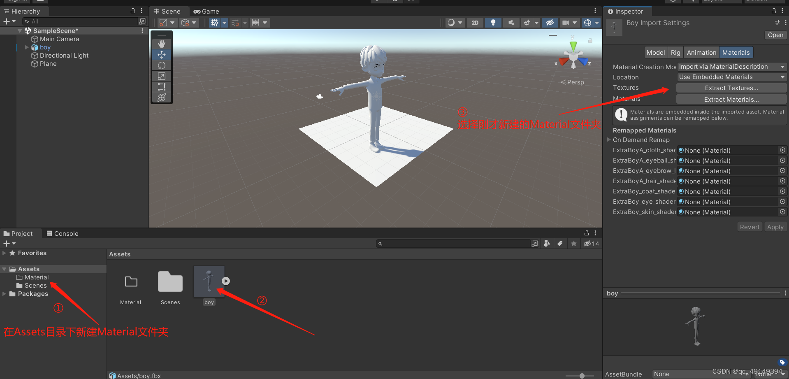Select the Rotate tool

point(162,65)
